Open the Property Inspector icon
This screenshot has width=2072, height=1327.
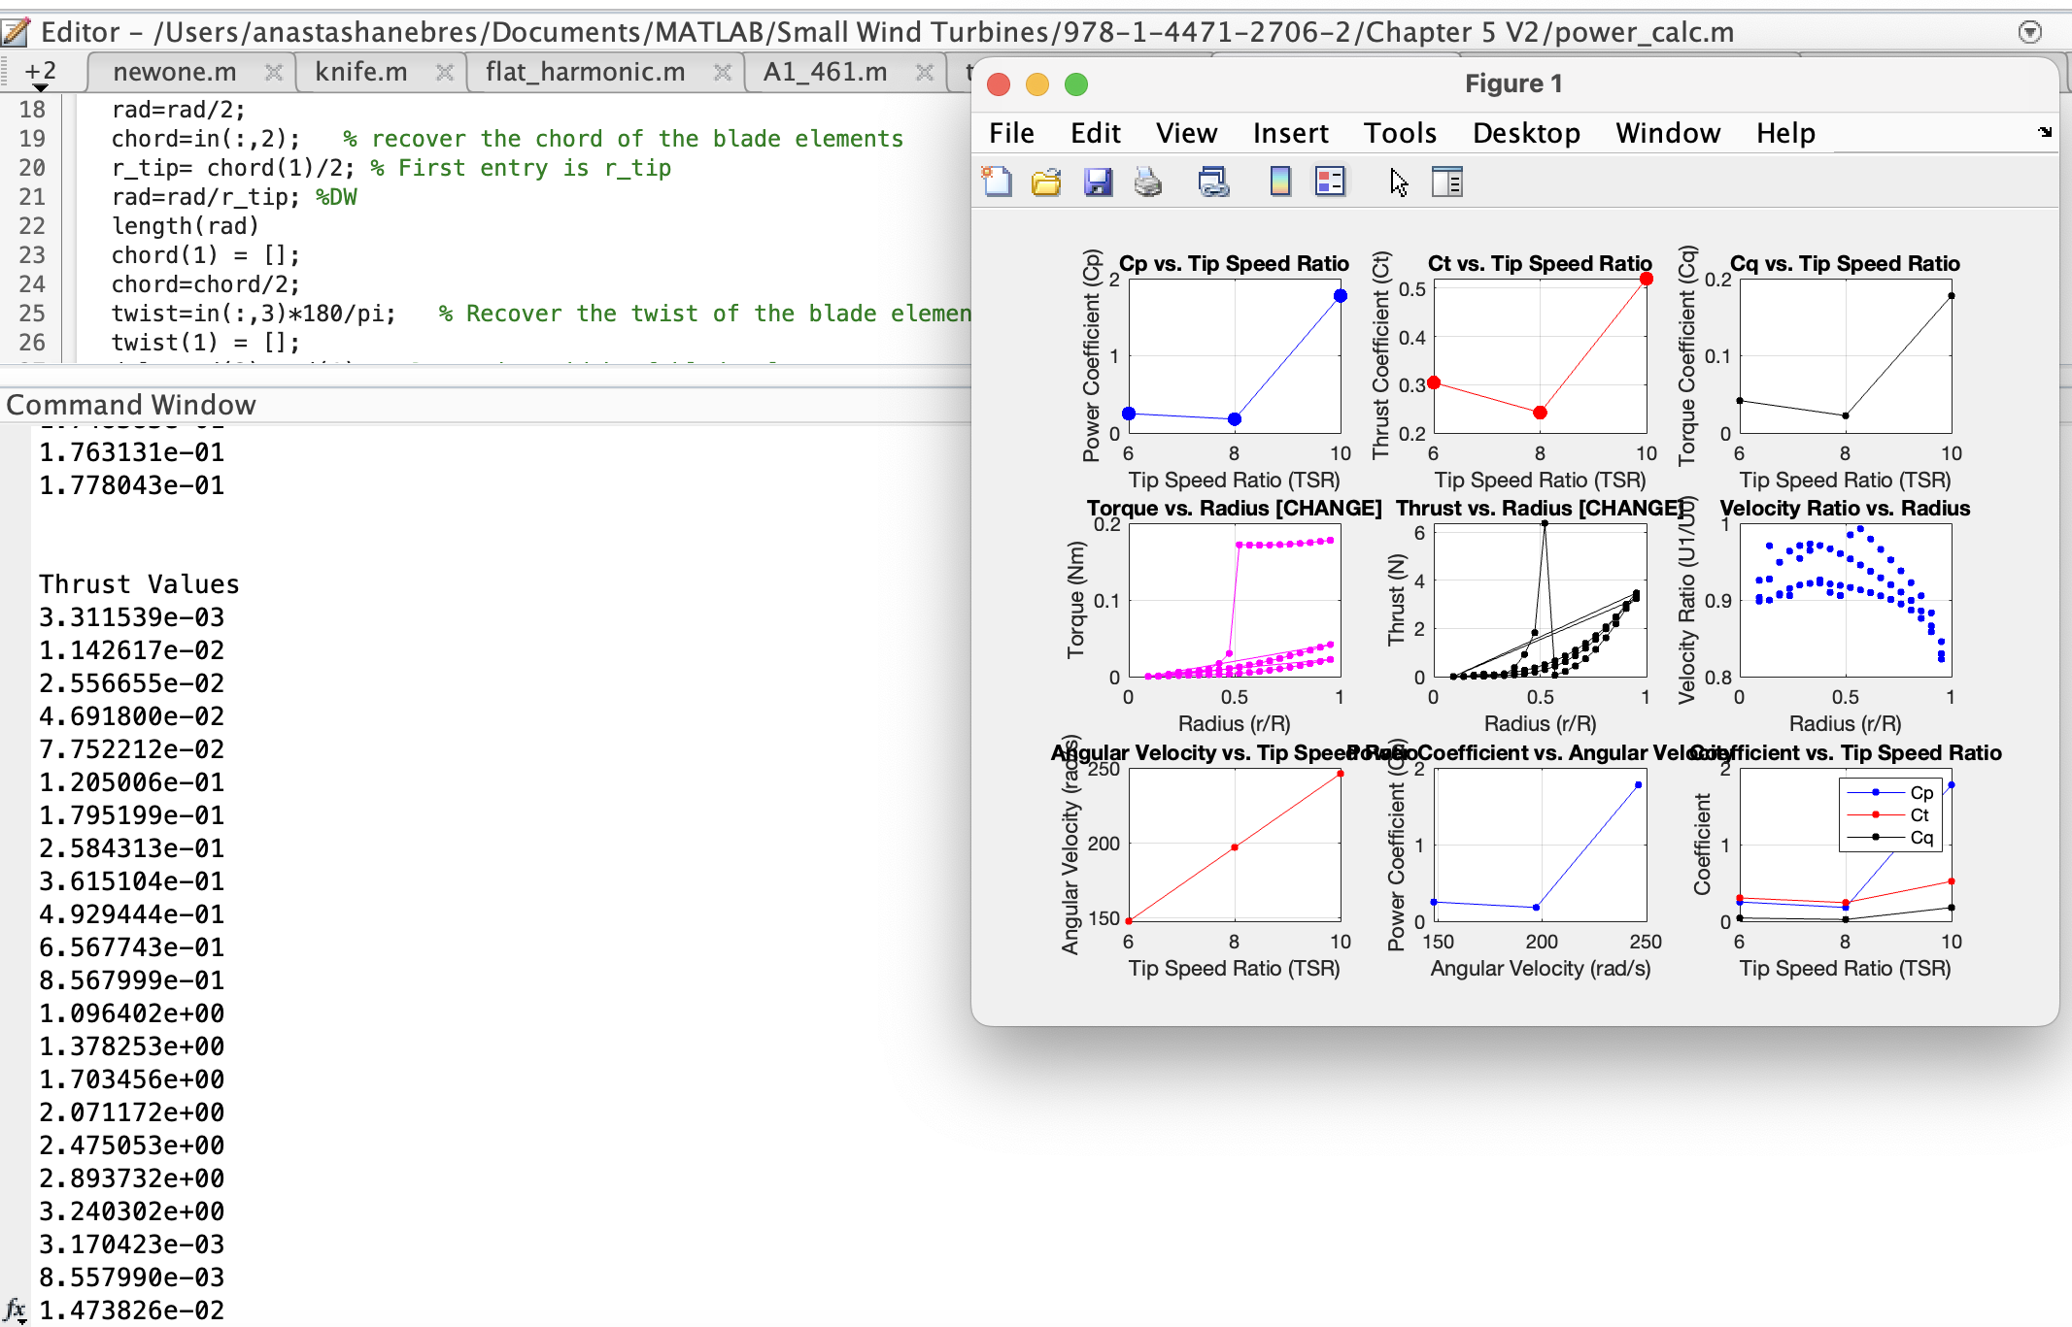[x=1447, y=182]
